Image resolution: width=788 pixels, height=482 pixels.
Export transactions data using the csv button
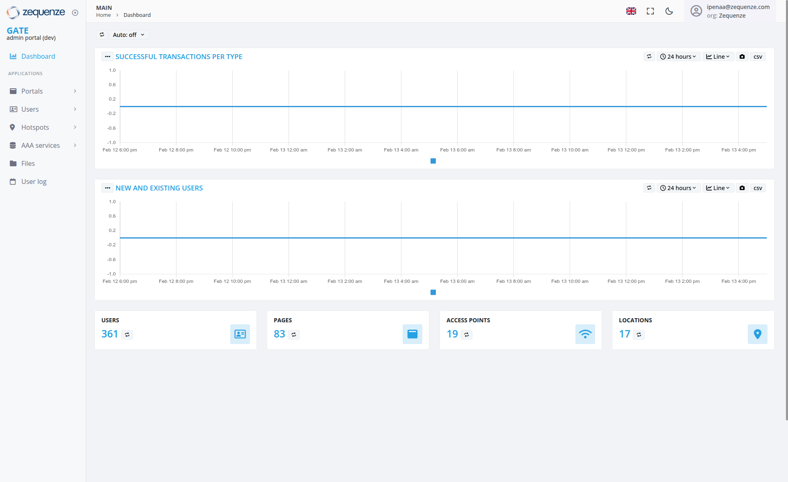click(x=758, y=56)
